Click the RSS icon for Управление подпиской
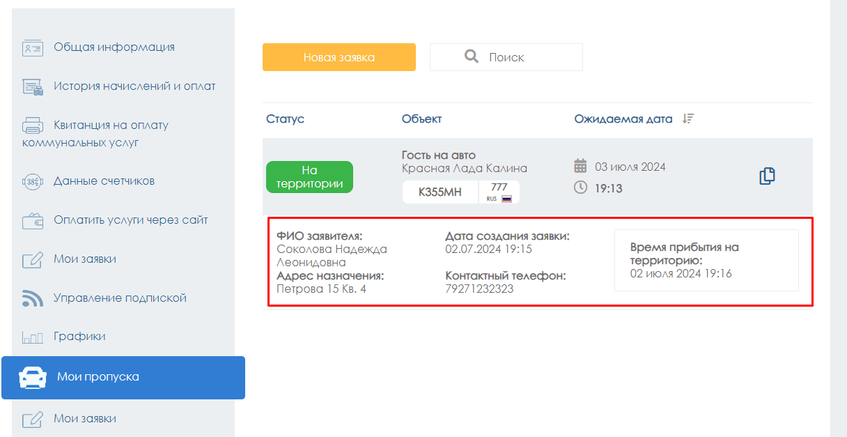Viewport: 847px width, 437px height. [32, 299]
